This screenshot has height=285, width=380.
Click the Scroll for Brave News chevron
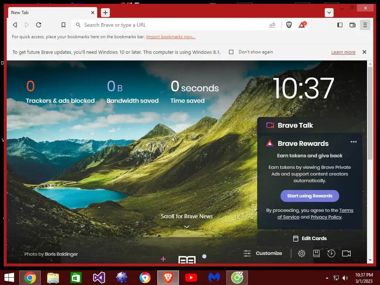(187, 227)
